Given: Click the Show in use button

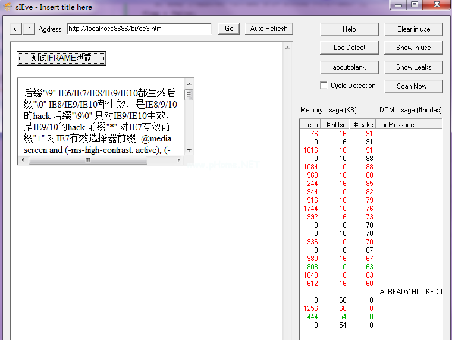Looking at the screenshot, I should (413, 48).
